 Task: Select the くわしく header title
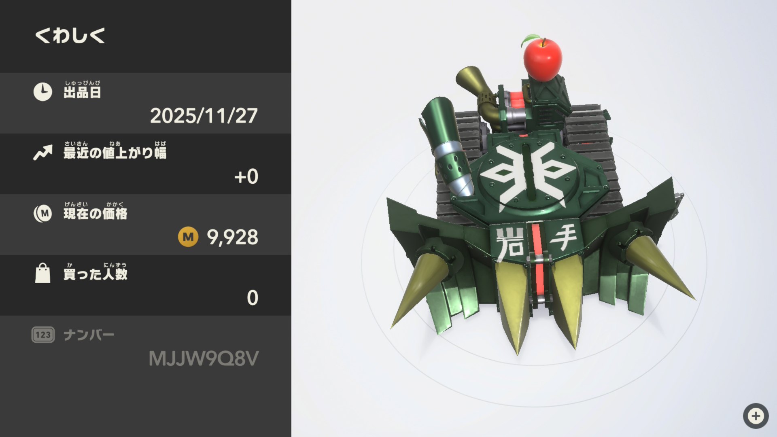[x=70, y=36]
